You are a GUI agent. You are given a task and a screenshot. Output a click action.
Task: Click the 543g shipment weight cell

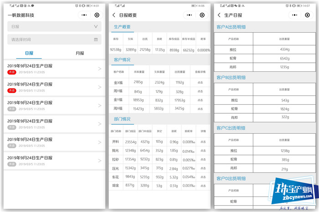[x=285, y=101]
